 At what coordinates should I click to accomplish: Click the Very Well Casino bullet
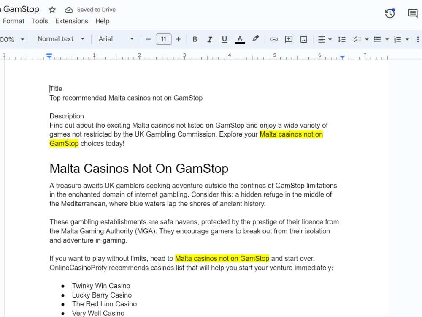point(98,313)
